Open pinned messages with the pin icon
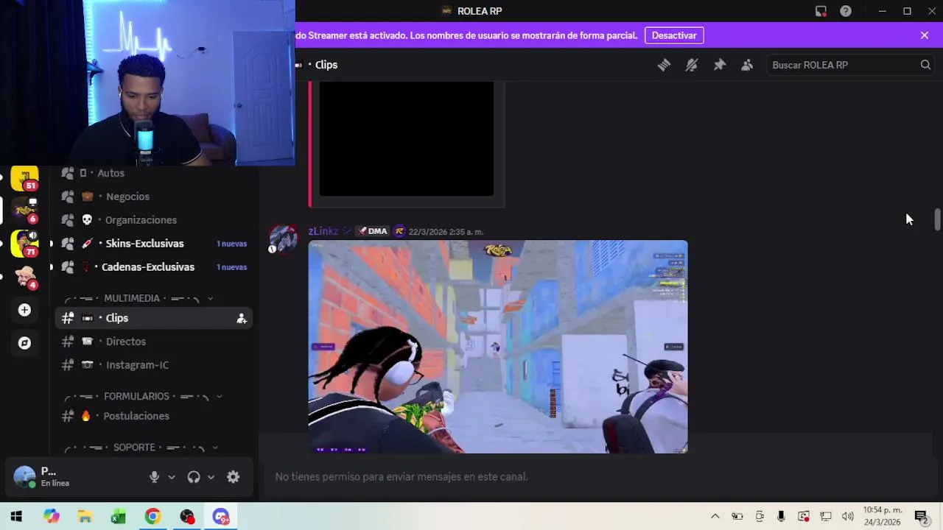The image size is (943, 530). tap(720, 65)
